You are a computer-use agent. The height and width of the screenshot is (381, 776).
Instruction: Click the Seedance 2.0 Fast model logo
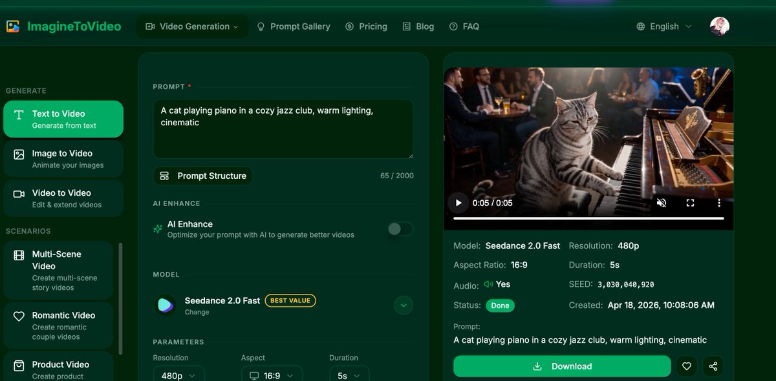pyautogui.click(x=166, y=305)
